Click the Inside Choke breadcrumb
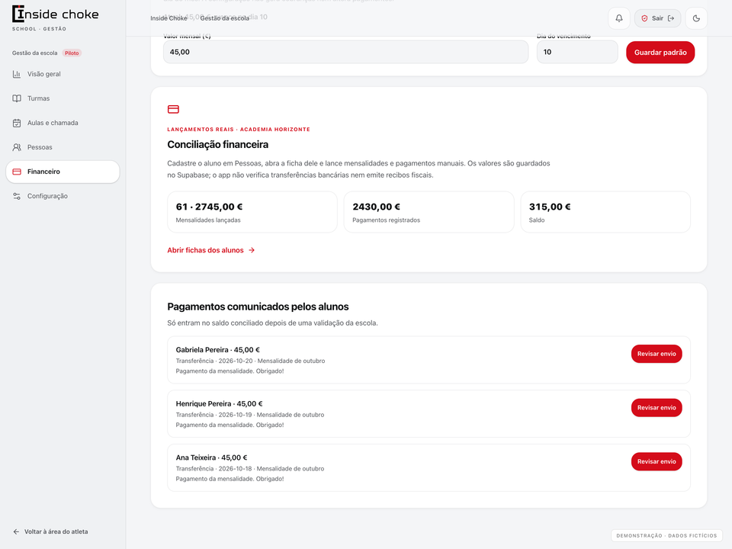 pyautogui.click(x=169, y=18)
